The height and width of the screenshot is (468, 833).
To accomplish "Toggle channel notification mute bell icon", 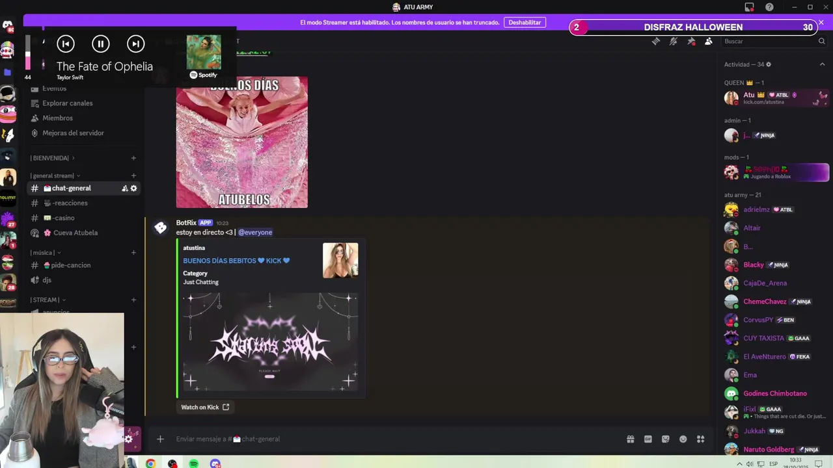I will [x=674, y=41].
